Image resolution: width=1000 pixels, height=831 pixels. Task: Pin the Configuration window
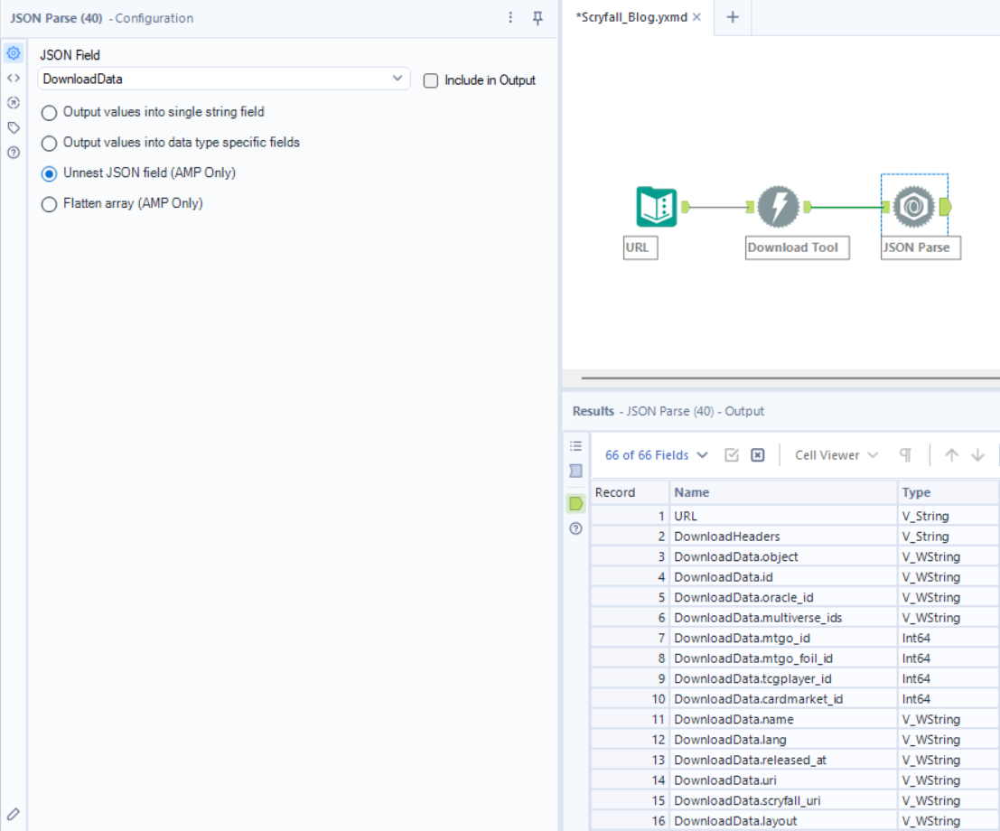click(537, 18)
